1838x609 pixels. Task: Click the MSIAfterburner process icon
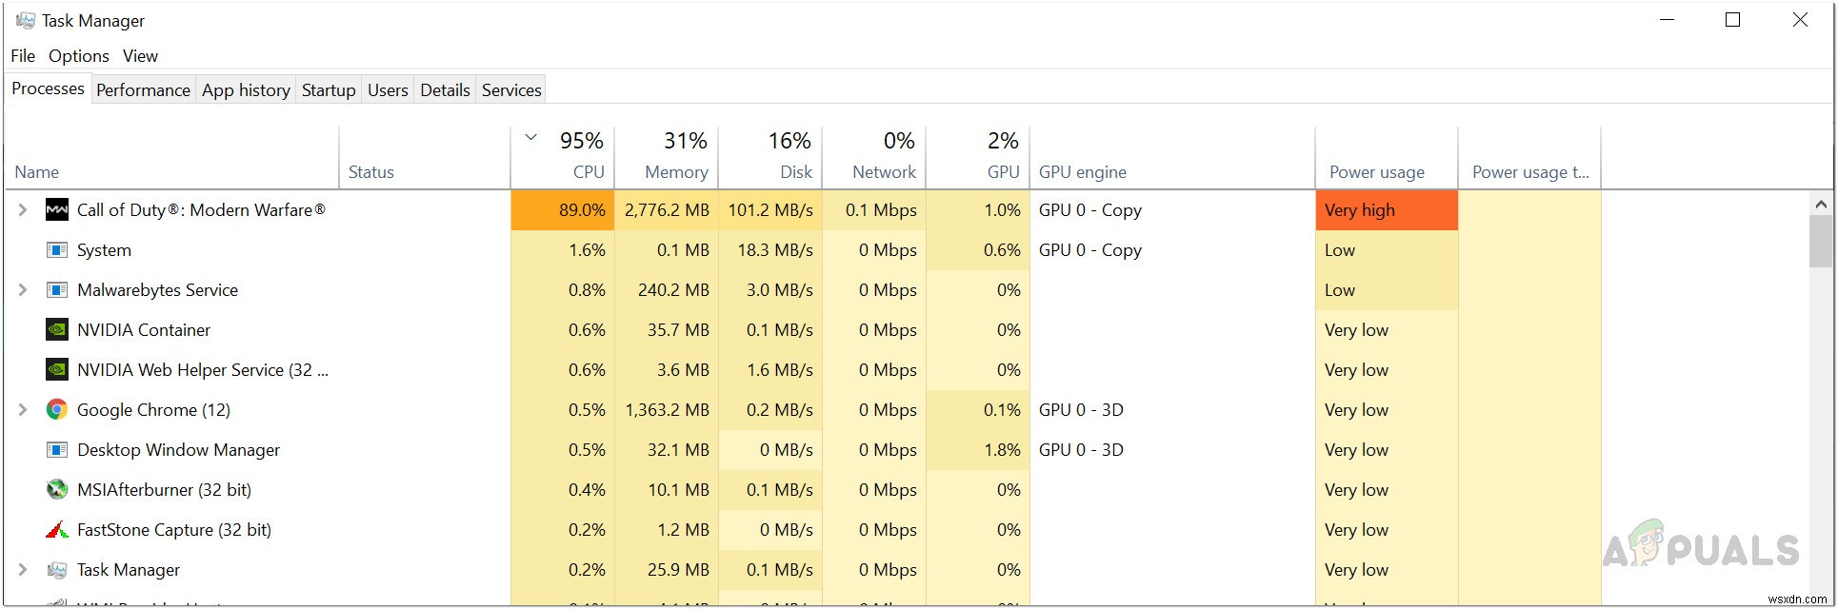(x=57, y=490)
